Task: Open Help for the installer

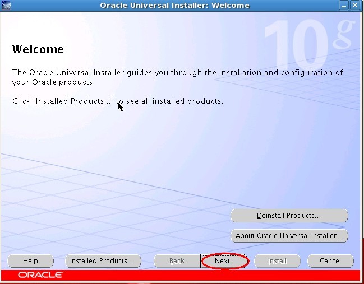Action: point(30,261)
